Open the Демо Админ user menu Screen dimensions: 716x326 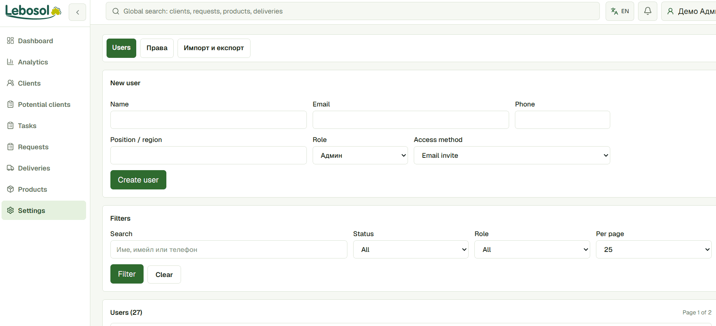pyautogui.click(x=689, y=11)
